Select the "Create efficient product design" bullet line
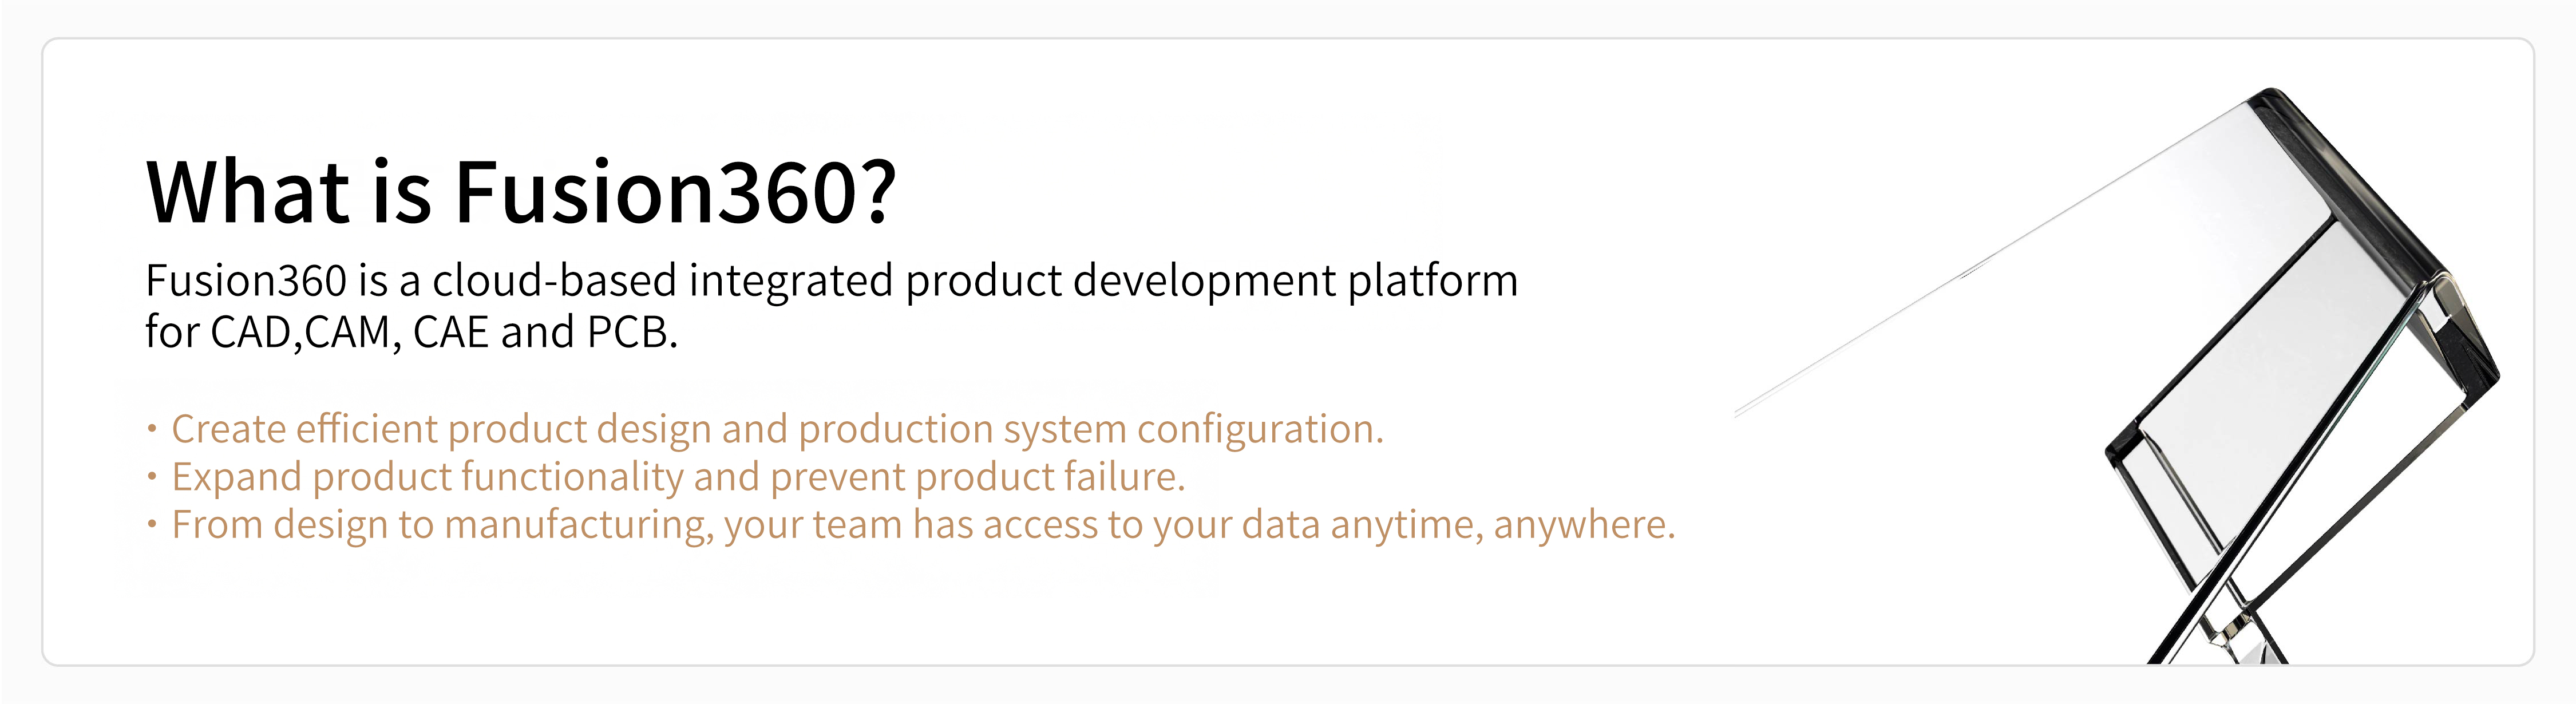Image resolution: width=2576 pixels, height=704 pixels. click(765, 429)
